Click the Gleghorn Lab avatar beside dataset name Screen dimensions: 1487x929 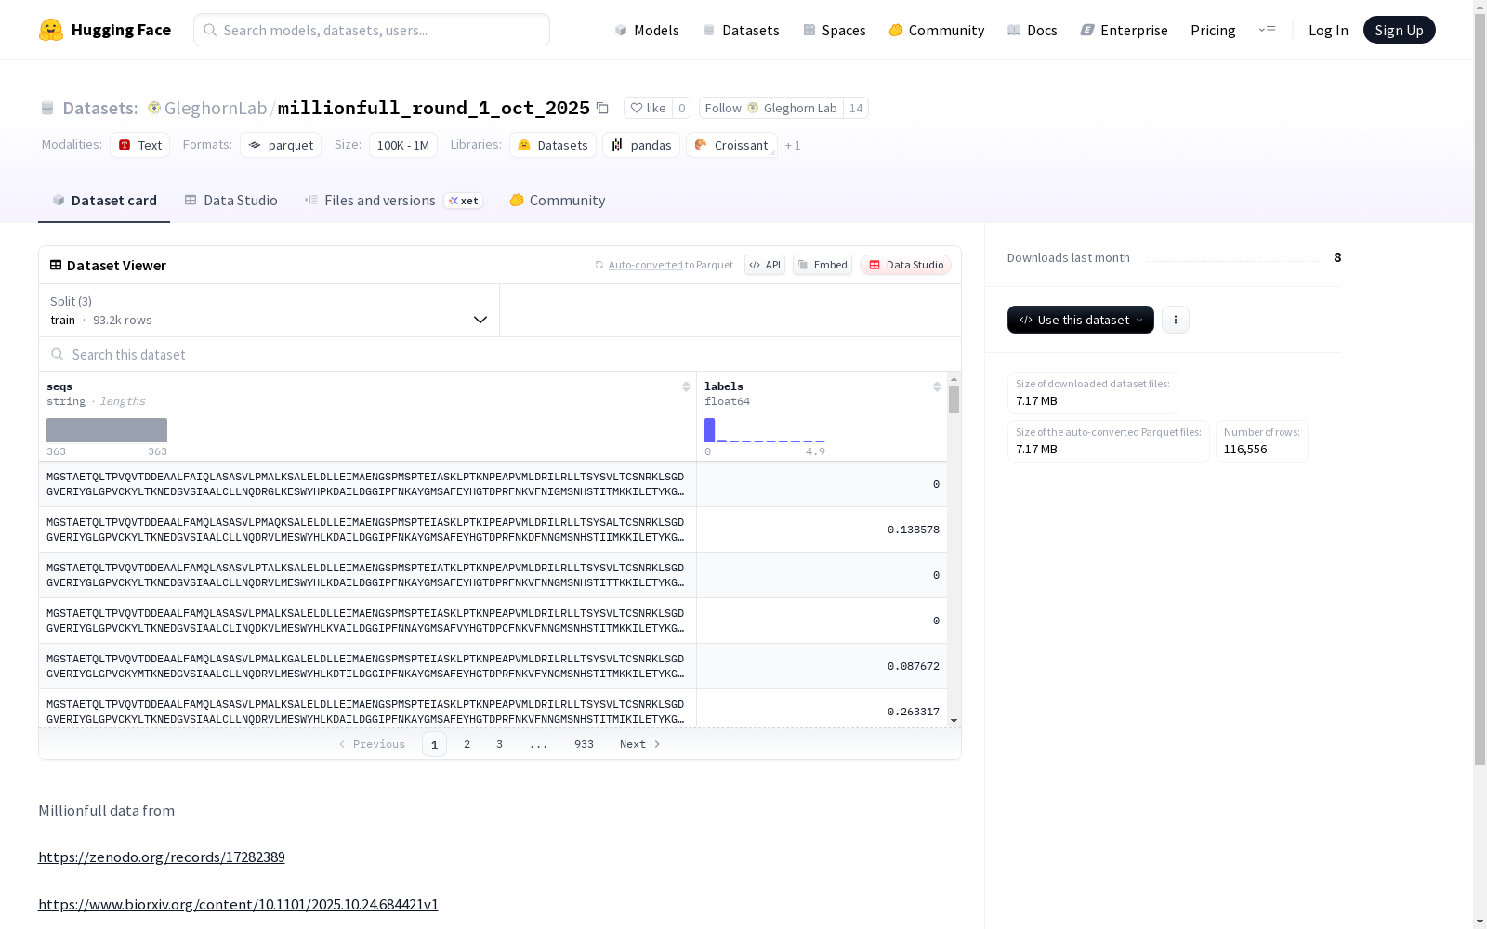tap(154, 108)
